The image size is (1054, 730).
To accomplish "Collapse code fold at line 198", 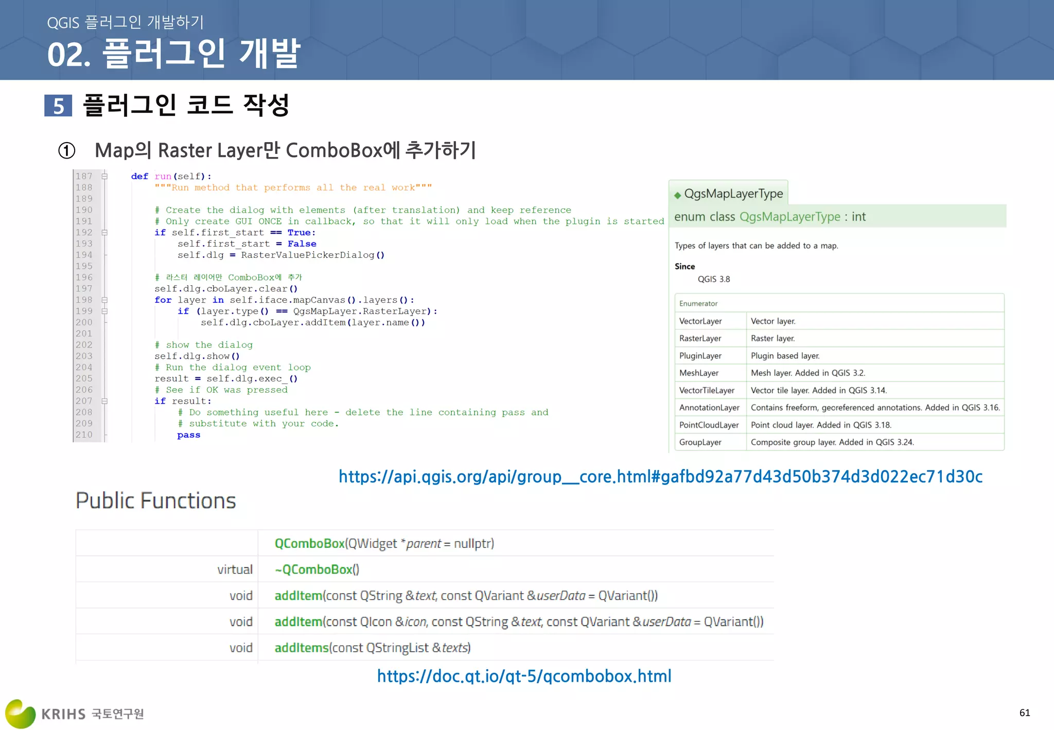I will point(104,300).
